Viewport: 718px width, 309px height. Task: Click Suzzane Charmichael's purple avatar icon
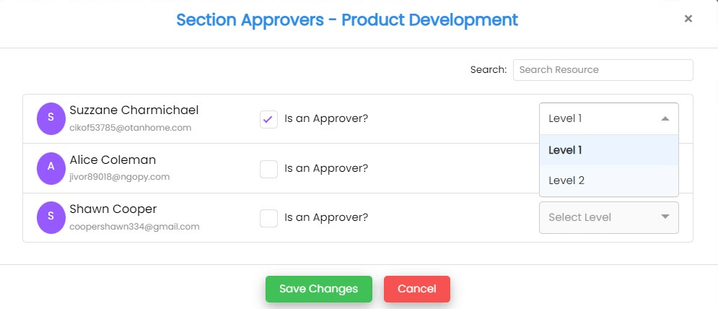(51, 117)
